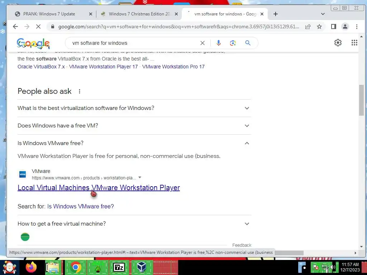Open the Chrome side panel
The image size is (367, 275).
(334, 26)
